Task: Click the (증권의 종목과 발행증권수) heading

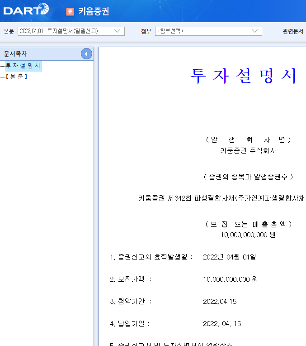Action: (x=248, y=177)
